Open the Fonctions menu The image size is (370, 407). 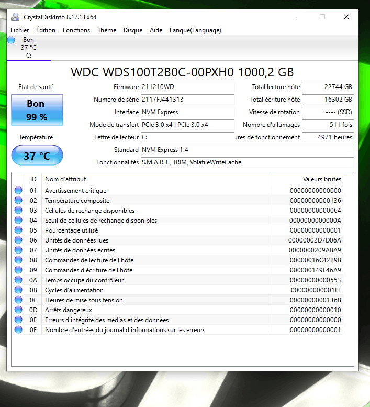tap(76, 30)
